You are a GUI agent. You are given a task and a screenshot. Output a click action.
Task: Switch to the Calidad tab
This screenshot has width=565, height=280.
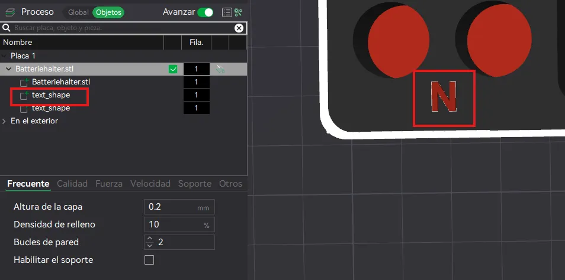[72, 184]
